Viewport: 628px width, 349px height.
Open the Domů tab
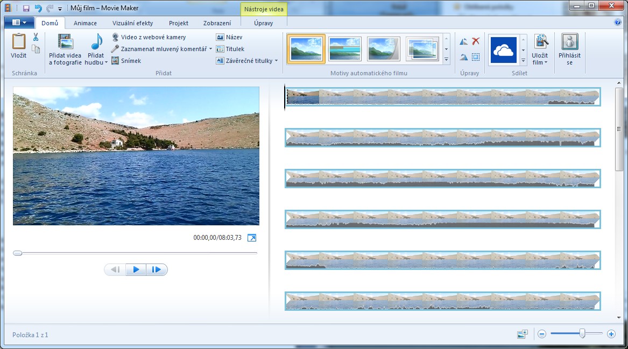(50, 23)
